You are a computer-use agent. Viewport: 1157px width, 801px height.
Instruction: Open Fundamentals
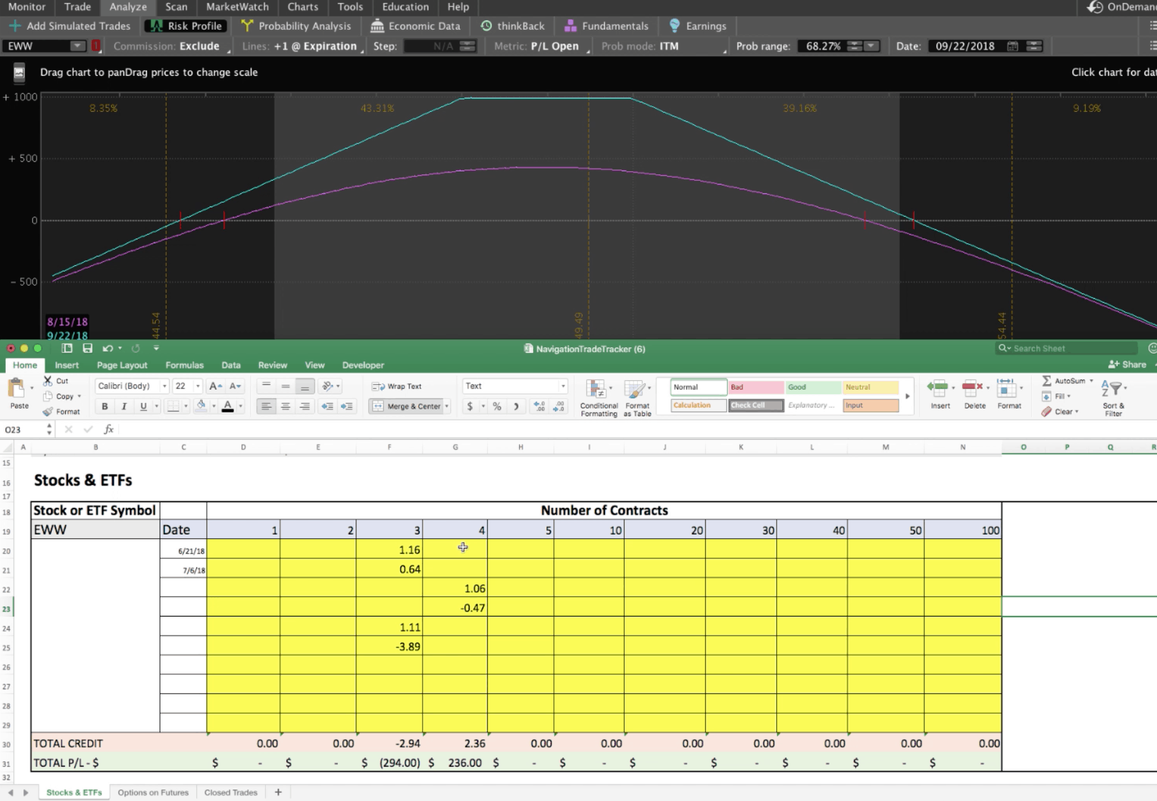click(606, 26)
